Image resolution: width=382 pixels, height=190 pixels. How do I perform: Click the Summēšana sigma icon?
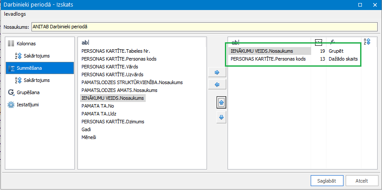coord(11,68)
